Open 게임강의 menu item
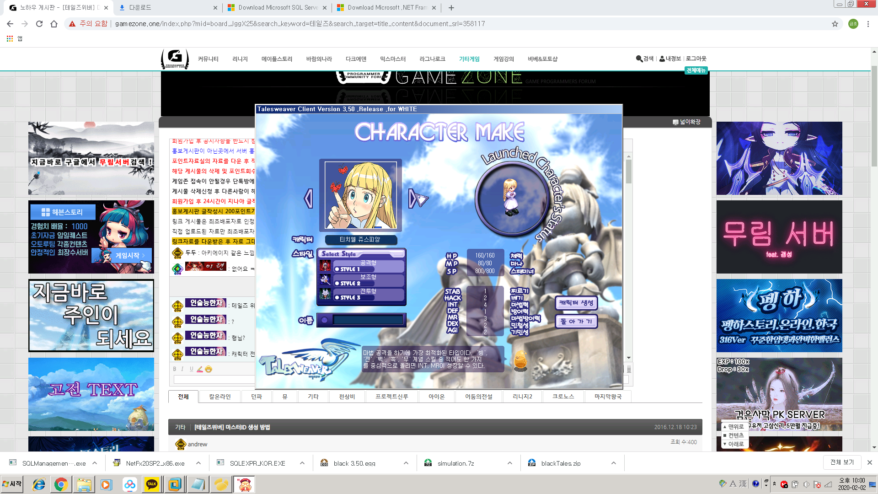Screen dimensions: 878x494 pyautogui.click(x=503, y=59)
